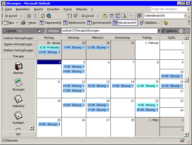The height and width of the screenshot is (145, 192).
Task: Click the offline status icon in status bar
Action: point(182,140)
